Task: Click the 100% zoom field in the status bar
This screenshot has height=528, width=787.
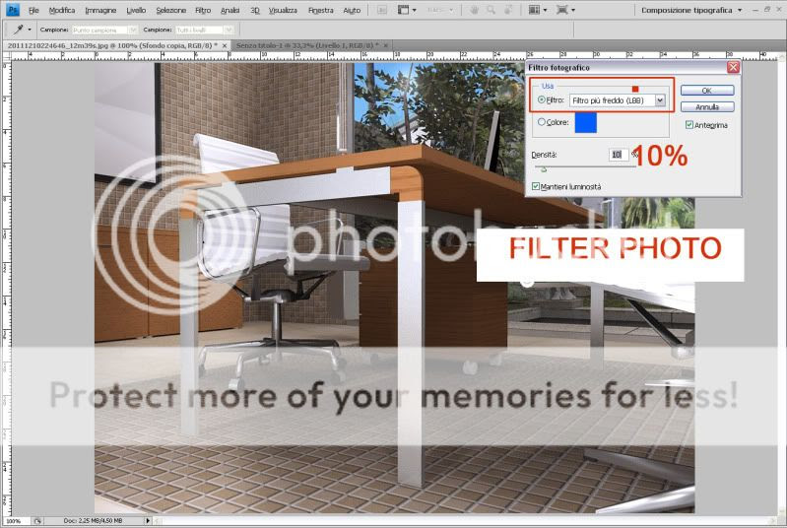Action: tap(15, 521)
